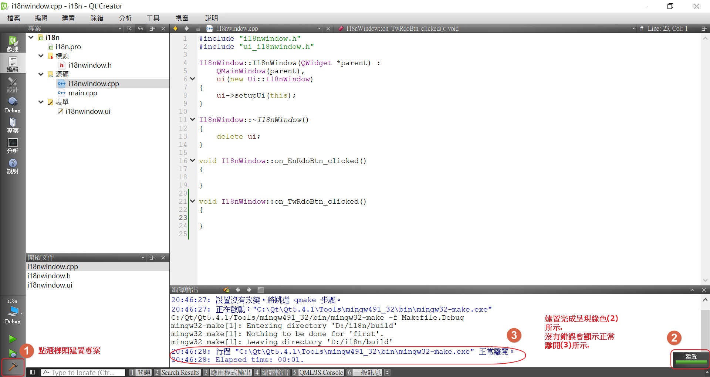Collapse the Forms (表單) folder
The width and height of the screenshot is (710, 377).
point(41,102)
